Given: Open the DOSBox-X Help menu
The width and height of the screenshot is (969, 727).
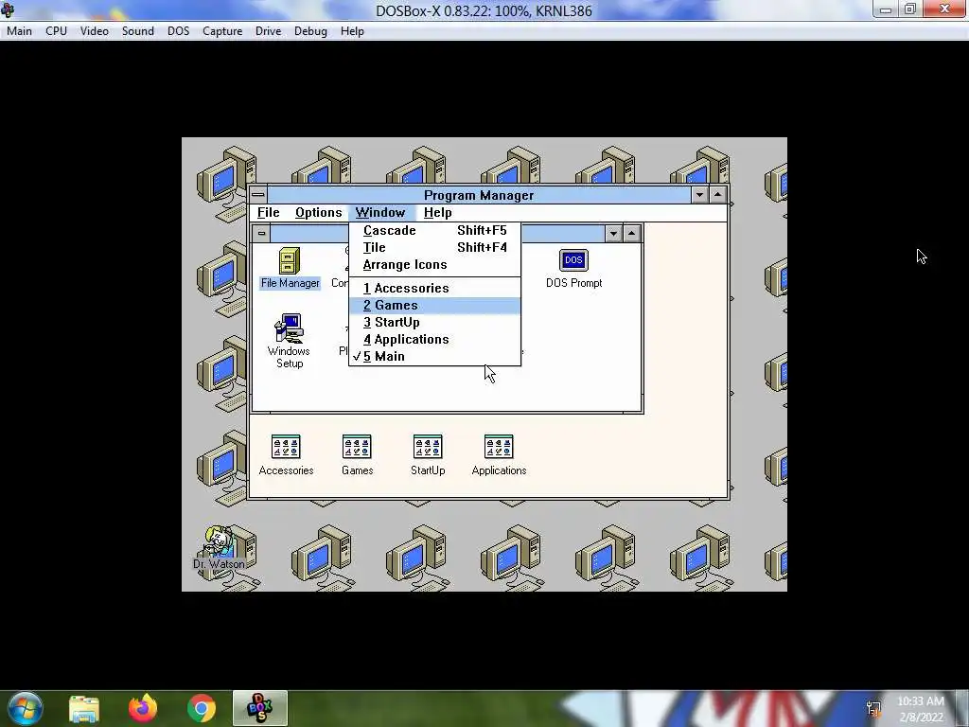Looking at the screenshot, I should point(352,31).
